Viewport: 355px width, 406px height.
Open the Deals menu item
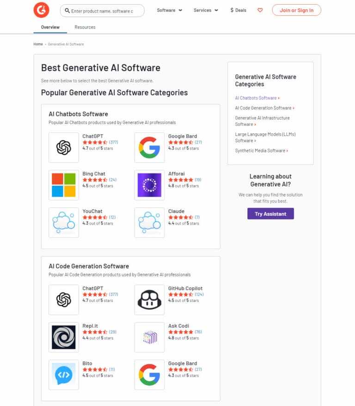click(x=238, y=10)
